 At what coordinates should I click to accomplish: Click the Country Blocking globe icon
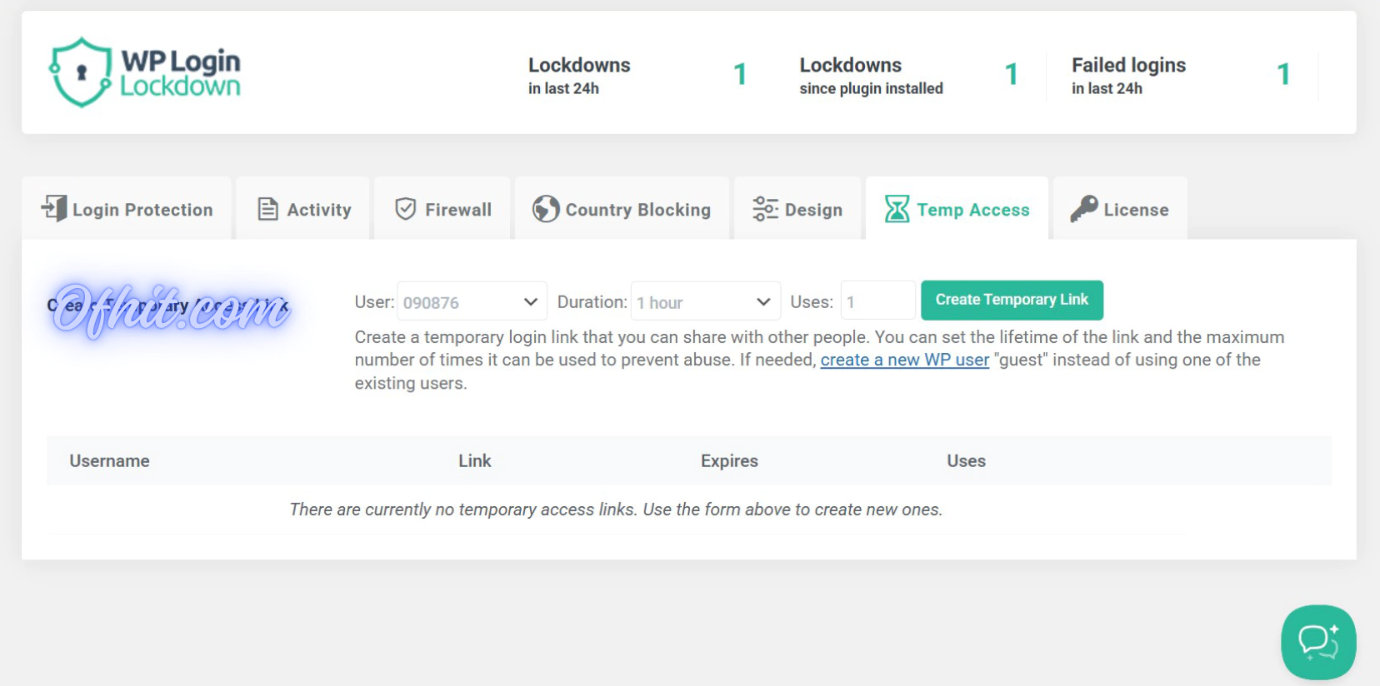click(x=546, y=209)
